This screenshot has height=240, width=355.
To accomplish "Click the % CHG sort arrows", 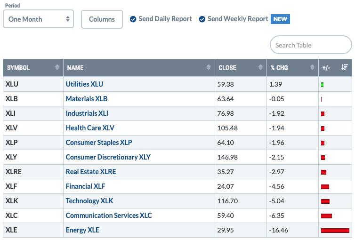I will tap(312, 68).
